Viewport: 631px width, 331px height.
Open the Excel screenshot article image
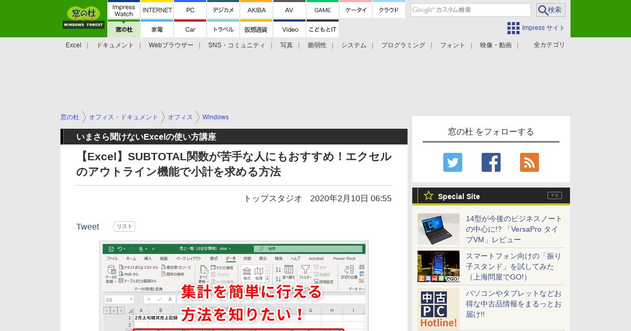coord(234,286)
